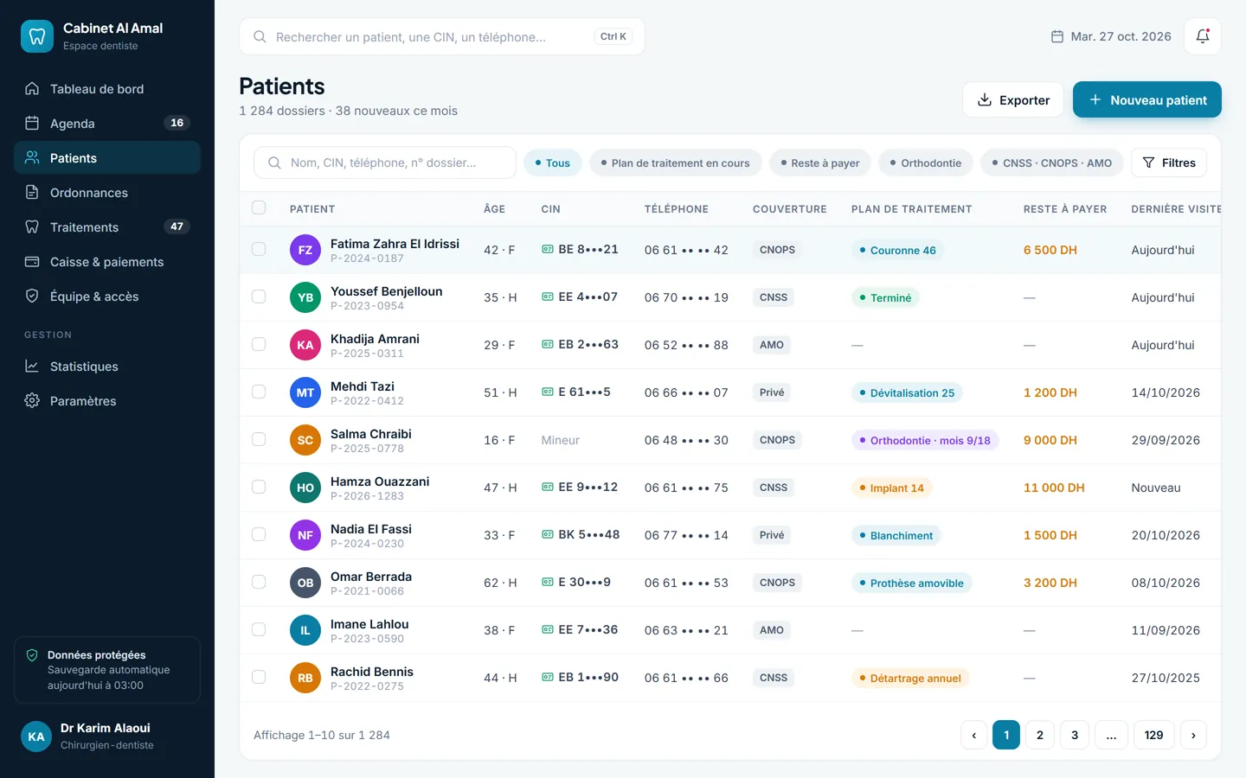The width and height of the screenshot is (1246, 778).
Task: Click the calendar icon beside the date
Action: [1057, 36]
